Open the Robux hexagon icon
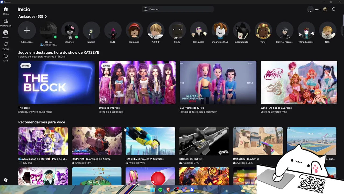 [x=325, y=9]
